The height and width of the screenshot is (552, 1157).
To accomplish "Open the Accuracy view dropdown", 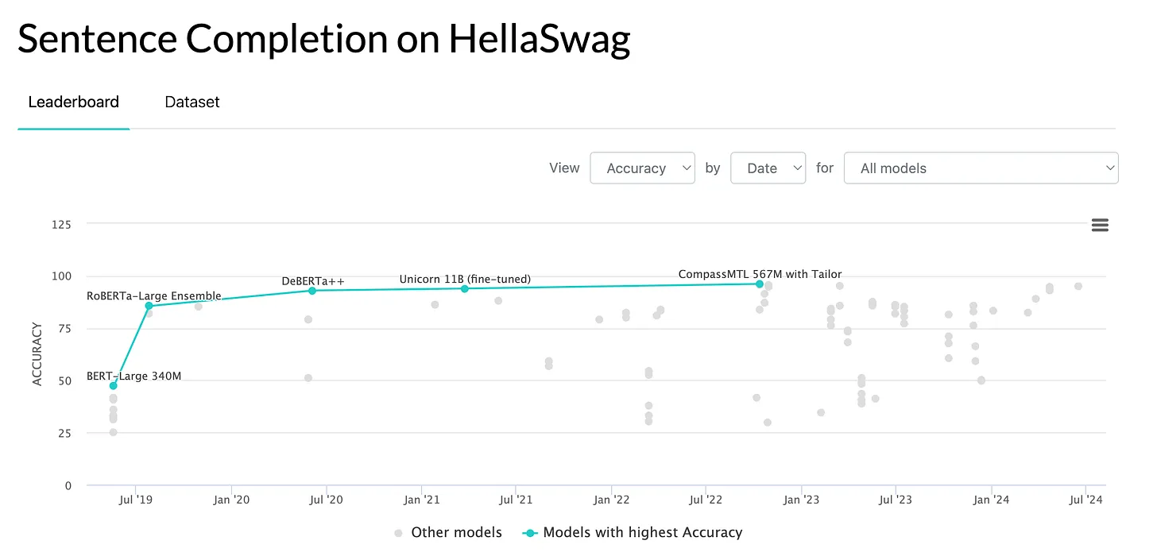I will (x=642, y=168).
